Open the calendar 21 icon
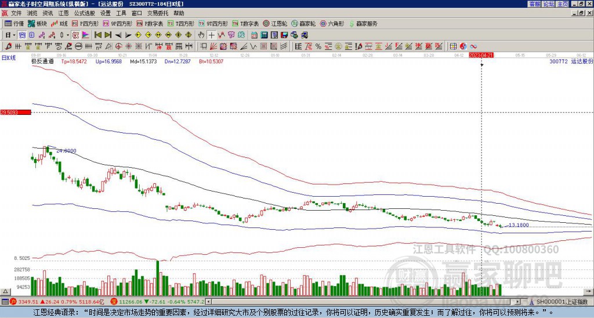The image size is (594, 318). tap(254, 35)
